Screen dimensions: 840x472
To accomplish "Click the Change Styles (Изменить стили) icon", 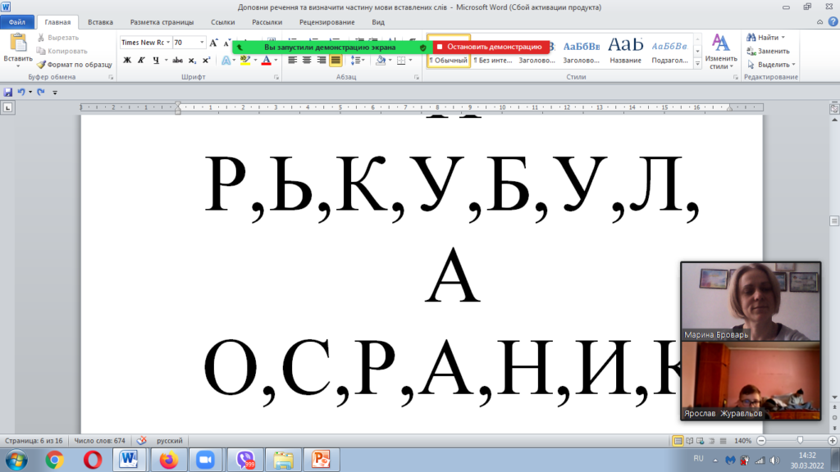I will pos(721,51).
